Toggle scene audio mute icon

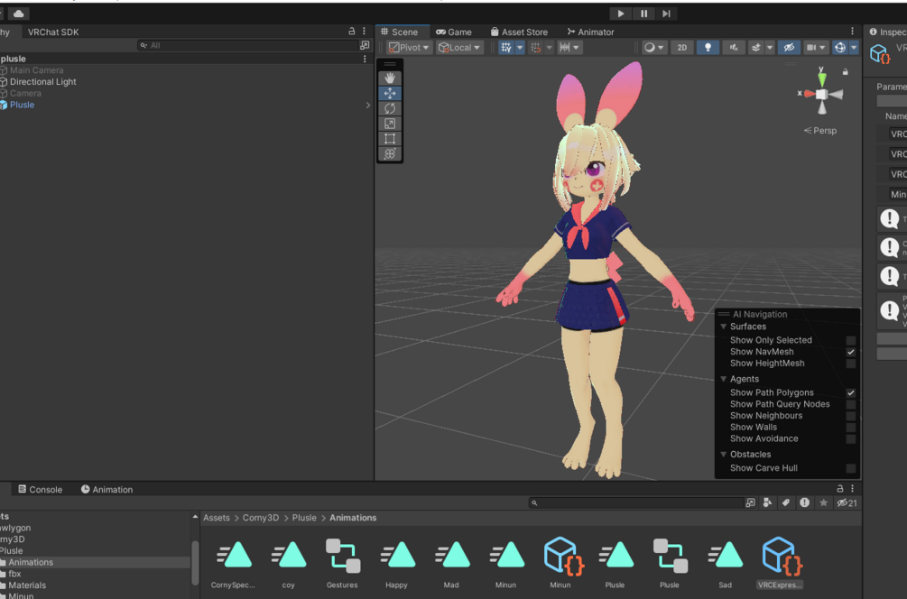tap(734, 48)
